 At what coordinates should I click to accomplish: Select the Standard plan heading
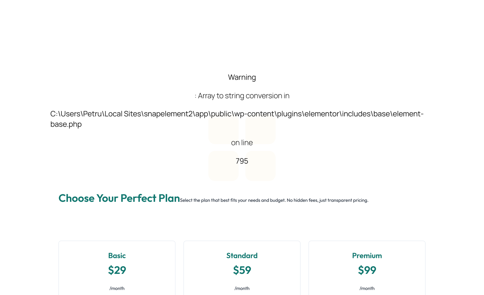click(242, 255)
